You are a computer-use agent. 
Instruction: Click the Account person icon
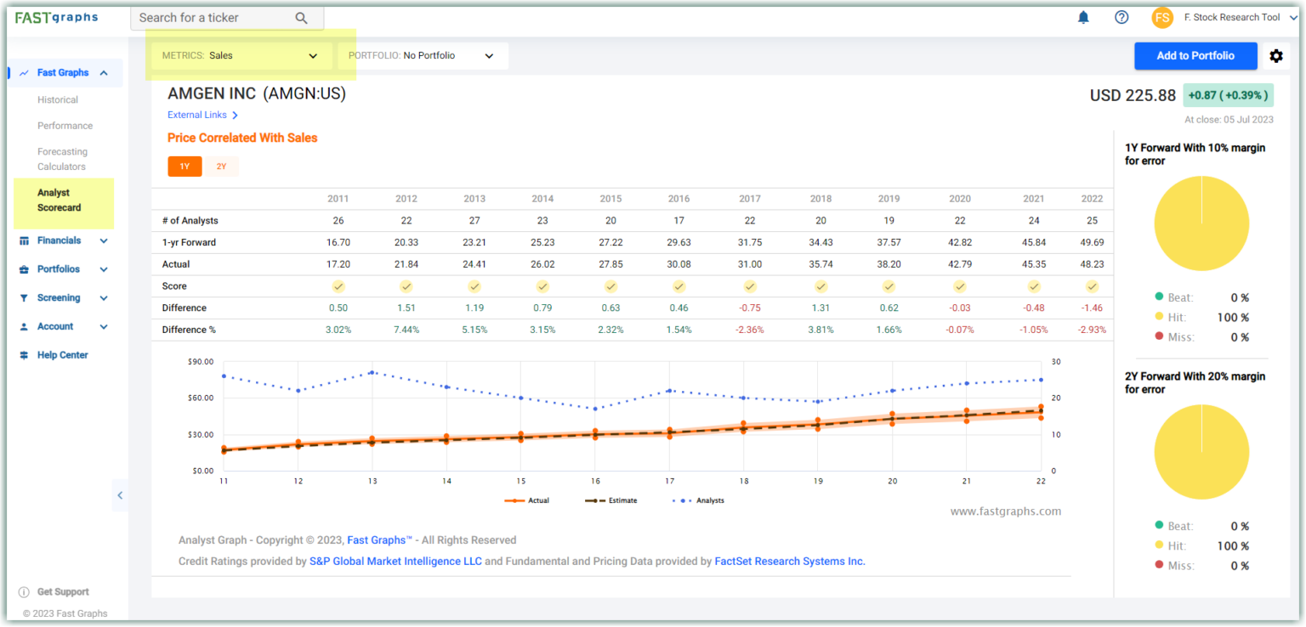[x=24, y=327]
